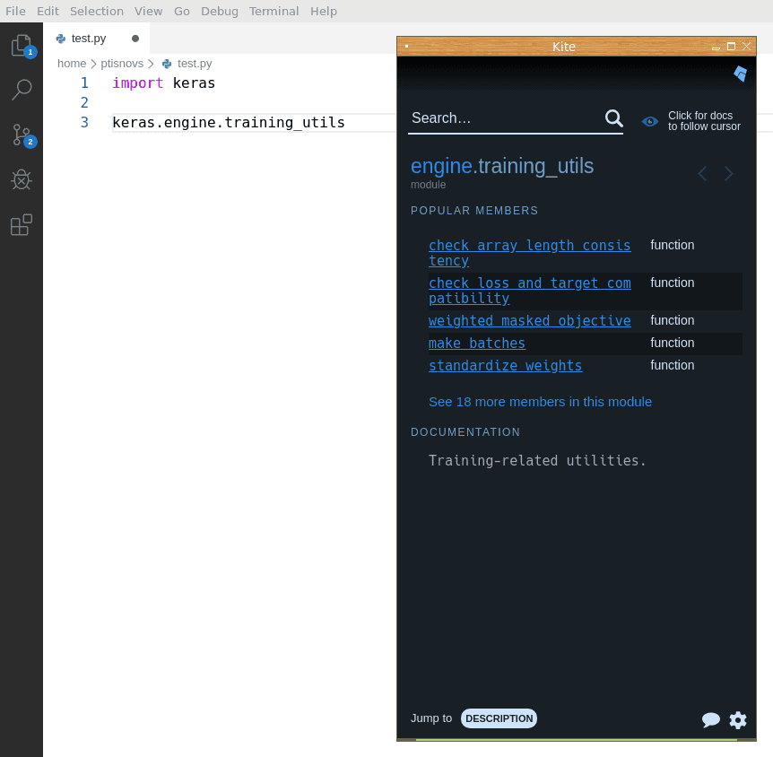
Task: Open the Terminal menu
Action: pyautogui.click(x=274, y=12)
